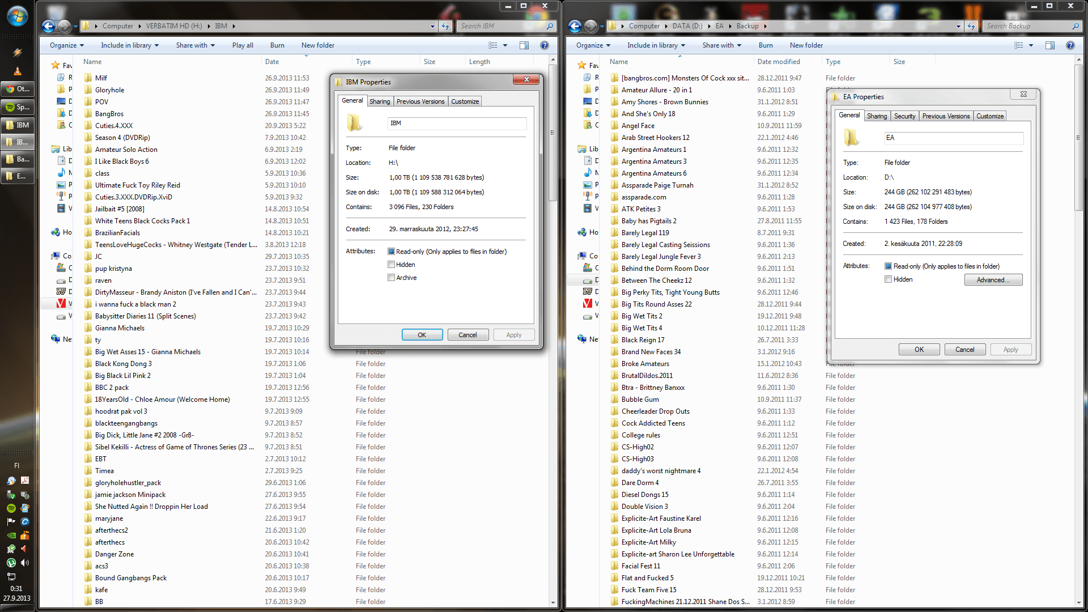The image size is (1088, 612).
Task: Enable the Archive attribute checkbox
Action: [391, 278]
